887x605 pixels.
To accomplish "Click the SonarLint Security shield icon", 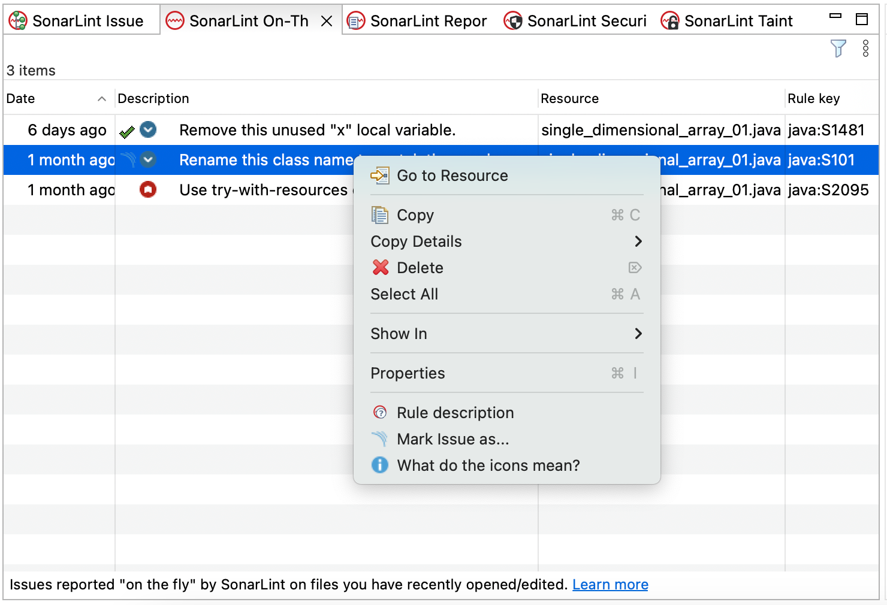I will 513,21.
